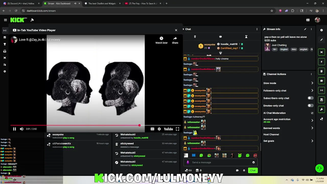Open the hamburger menu next to Kick logo
Image resolution: width=327 pixels, height=184 pixels.
coord(5,20)
